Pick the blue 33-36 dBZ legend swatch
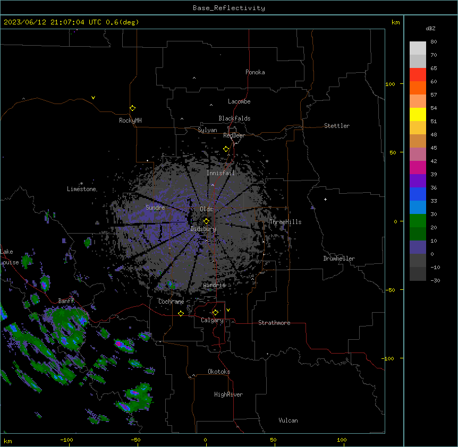 coord(418,194)
